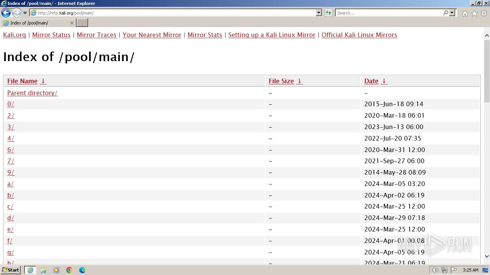This screenshot has width=490, height=275.
Task: Click the 3:25 AM system clock
Action: [x=470, y=270]
